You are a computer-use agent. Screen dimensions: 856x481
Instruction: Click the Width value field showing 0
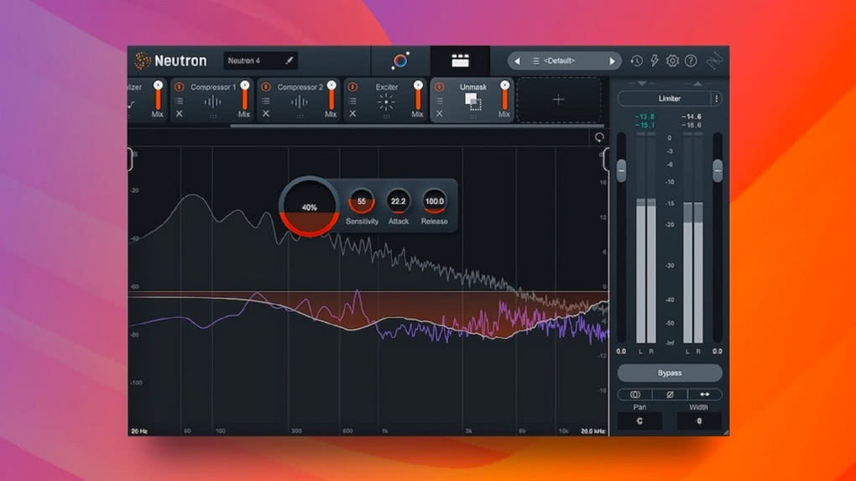click(x=699, y=421)
